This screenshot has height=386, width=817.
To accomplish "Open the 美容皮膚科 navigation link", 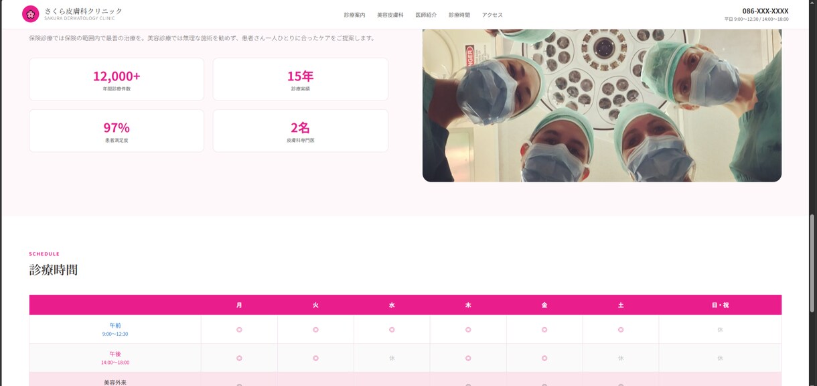I will tap(390, 15).
